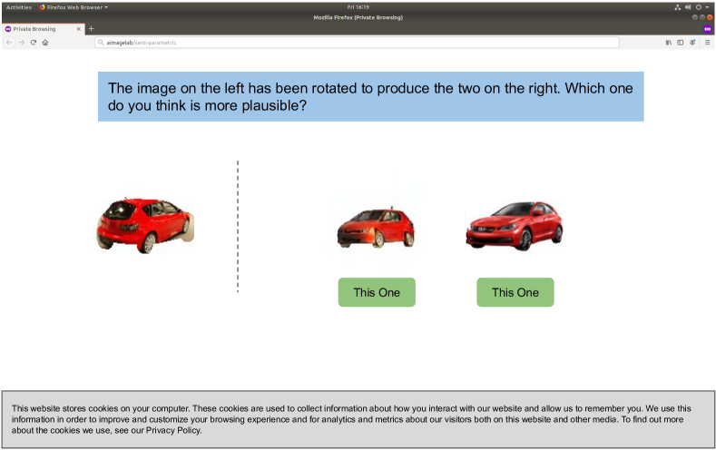The height and width of the screenshot is (450, 716).
Task: Open the Firefox account icon with blue dot
Action: point(692,43)
